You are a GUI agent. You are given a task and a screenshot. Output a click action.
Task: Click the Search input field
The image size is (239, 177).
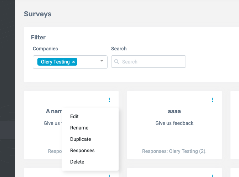(149, 62)
